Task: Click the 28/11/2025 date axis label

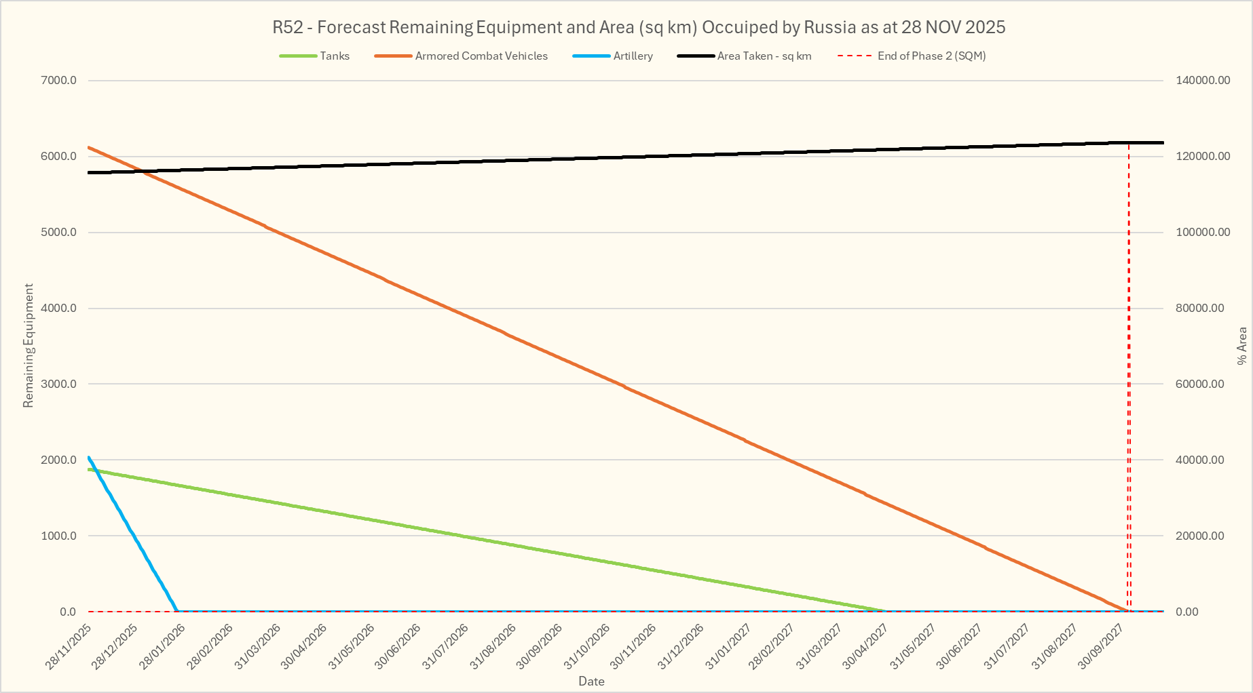Action: point(69,647)
